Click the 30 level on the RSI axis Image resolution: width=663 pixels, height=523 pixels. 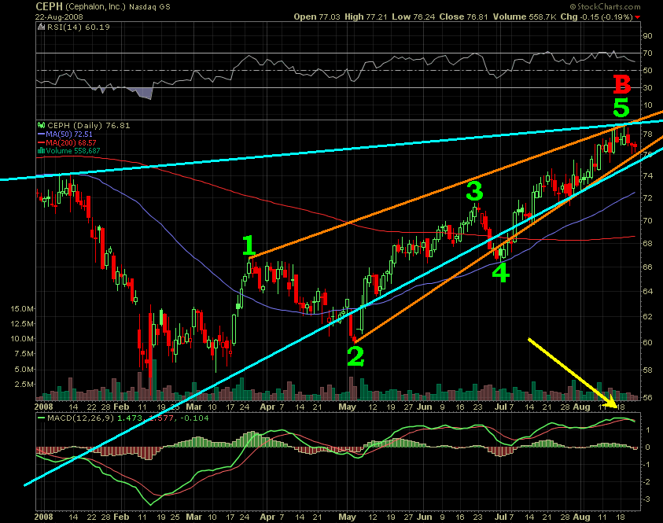pos(647,87)
